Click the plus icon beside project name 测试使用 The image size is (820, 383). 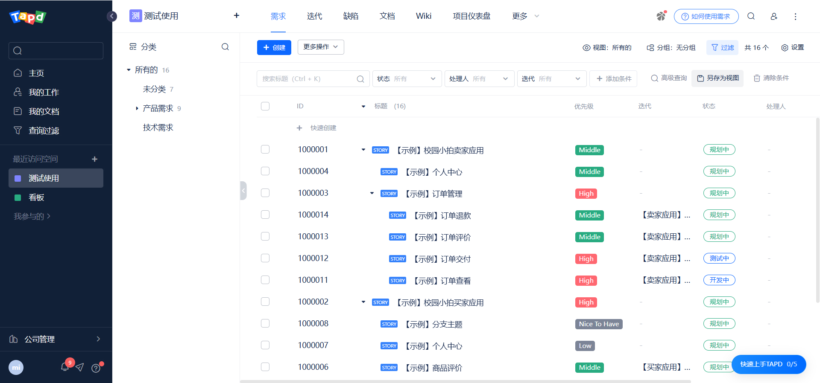tap(237, 16)
